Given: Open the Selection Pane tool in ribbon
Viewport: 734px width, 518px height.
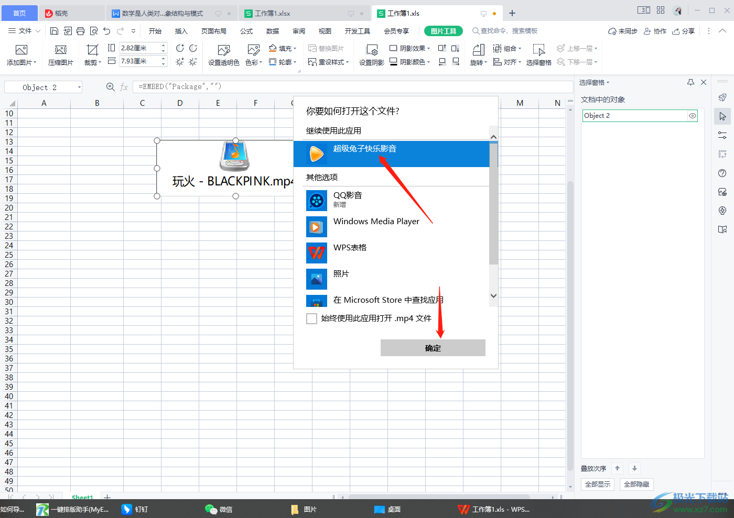Looking at the screenshot, I should tap(538, 56).
